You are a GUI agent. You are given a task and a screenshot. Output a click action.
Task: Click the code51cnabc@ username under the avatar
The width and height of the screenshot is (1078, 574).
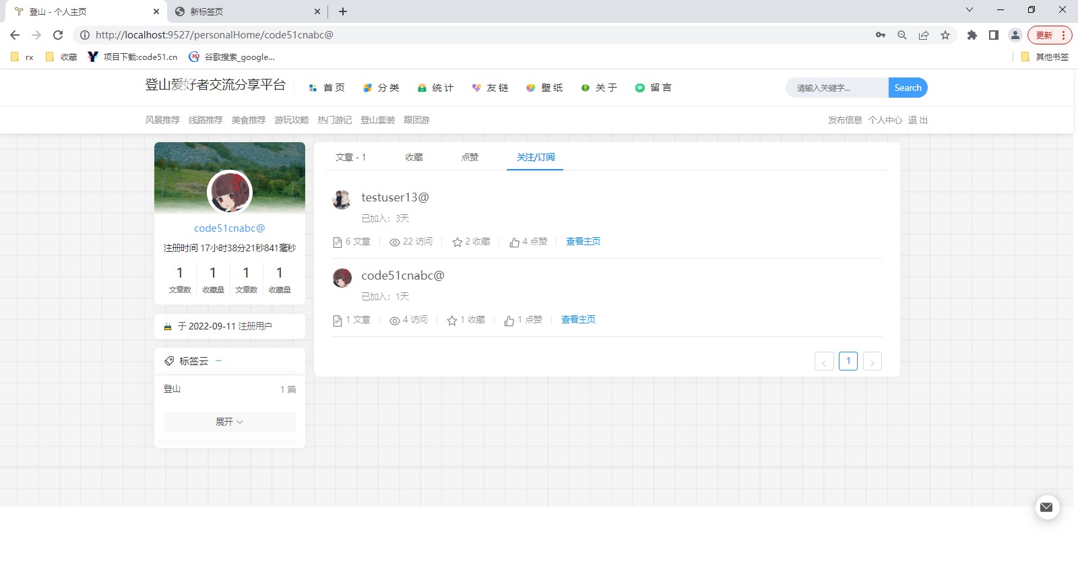230,228
